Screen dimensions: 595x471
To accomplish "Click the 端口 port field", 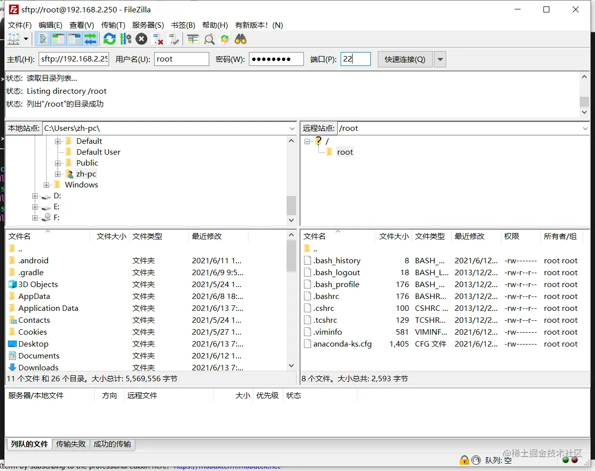I will tap(356, 59).
